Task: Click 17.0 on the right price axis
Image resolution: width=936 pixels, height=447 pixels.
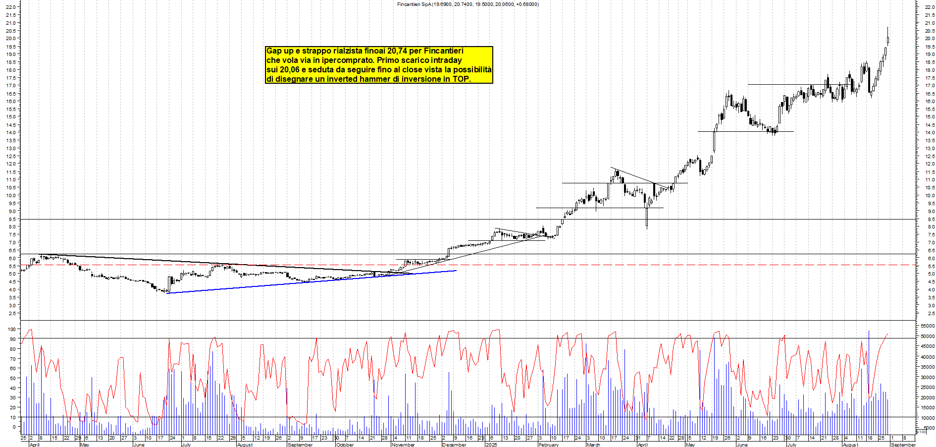Action: coord(930,86)
